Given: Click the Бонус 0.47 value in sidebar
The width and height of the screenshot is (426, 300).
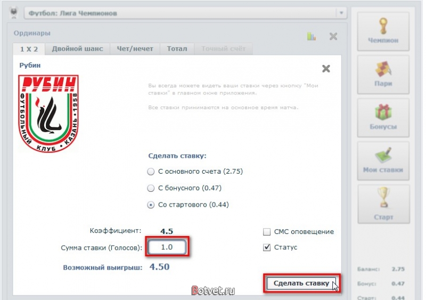Looking at the screenshot, I should [398, 283].
